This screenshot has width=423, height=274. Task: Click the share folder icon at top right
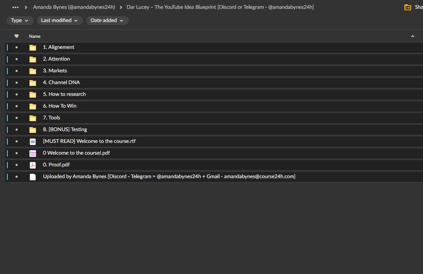[x=408, y=7]
